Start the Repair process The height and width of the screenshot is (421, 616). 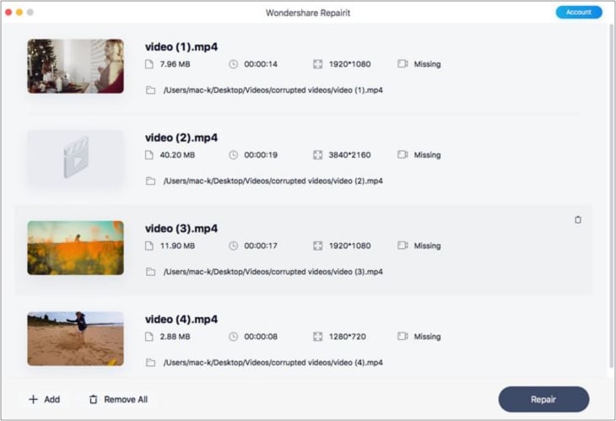pyautogui.click(x=543, y=399)
